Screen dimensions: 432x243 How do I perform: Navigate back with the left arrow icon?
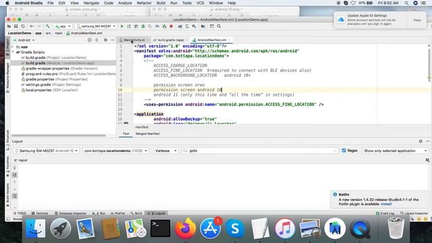(x=32, y=26)
